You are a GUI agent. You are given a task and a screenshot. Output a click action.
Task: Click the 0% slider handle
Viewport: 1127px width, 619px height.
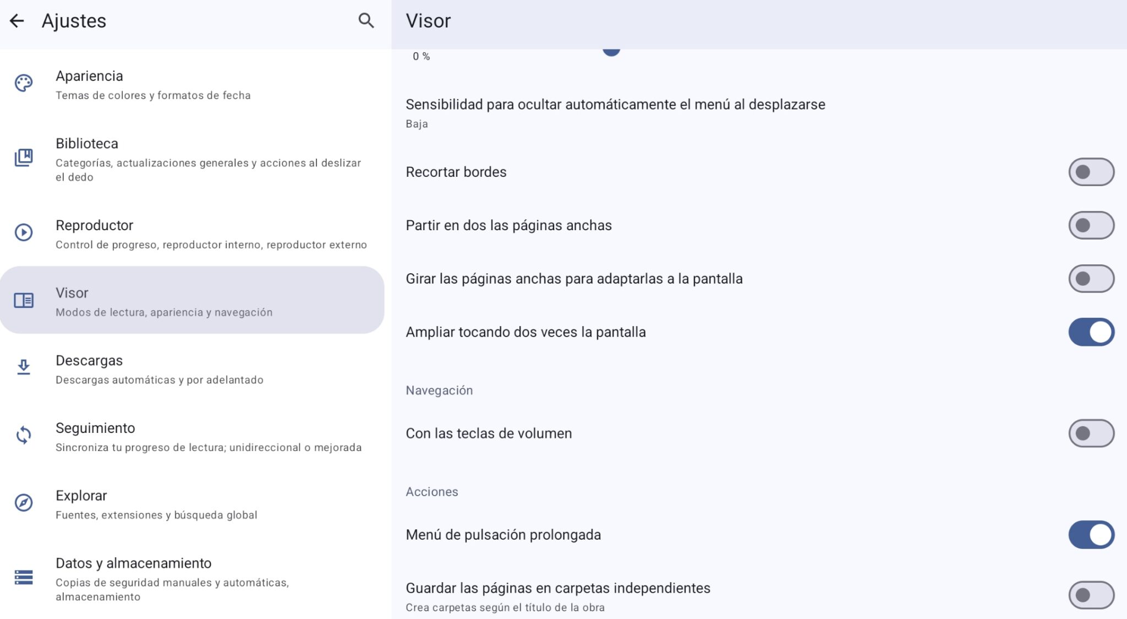(x=611, y=51)
